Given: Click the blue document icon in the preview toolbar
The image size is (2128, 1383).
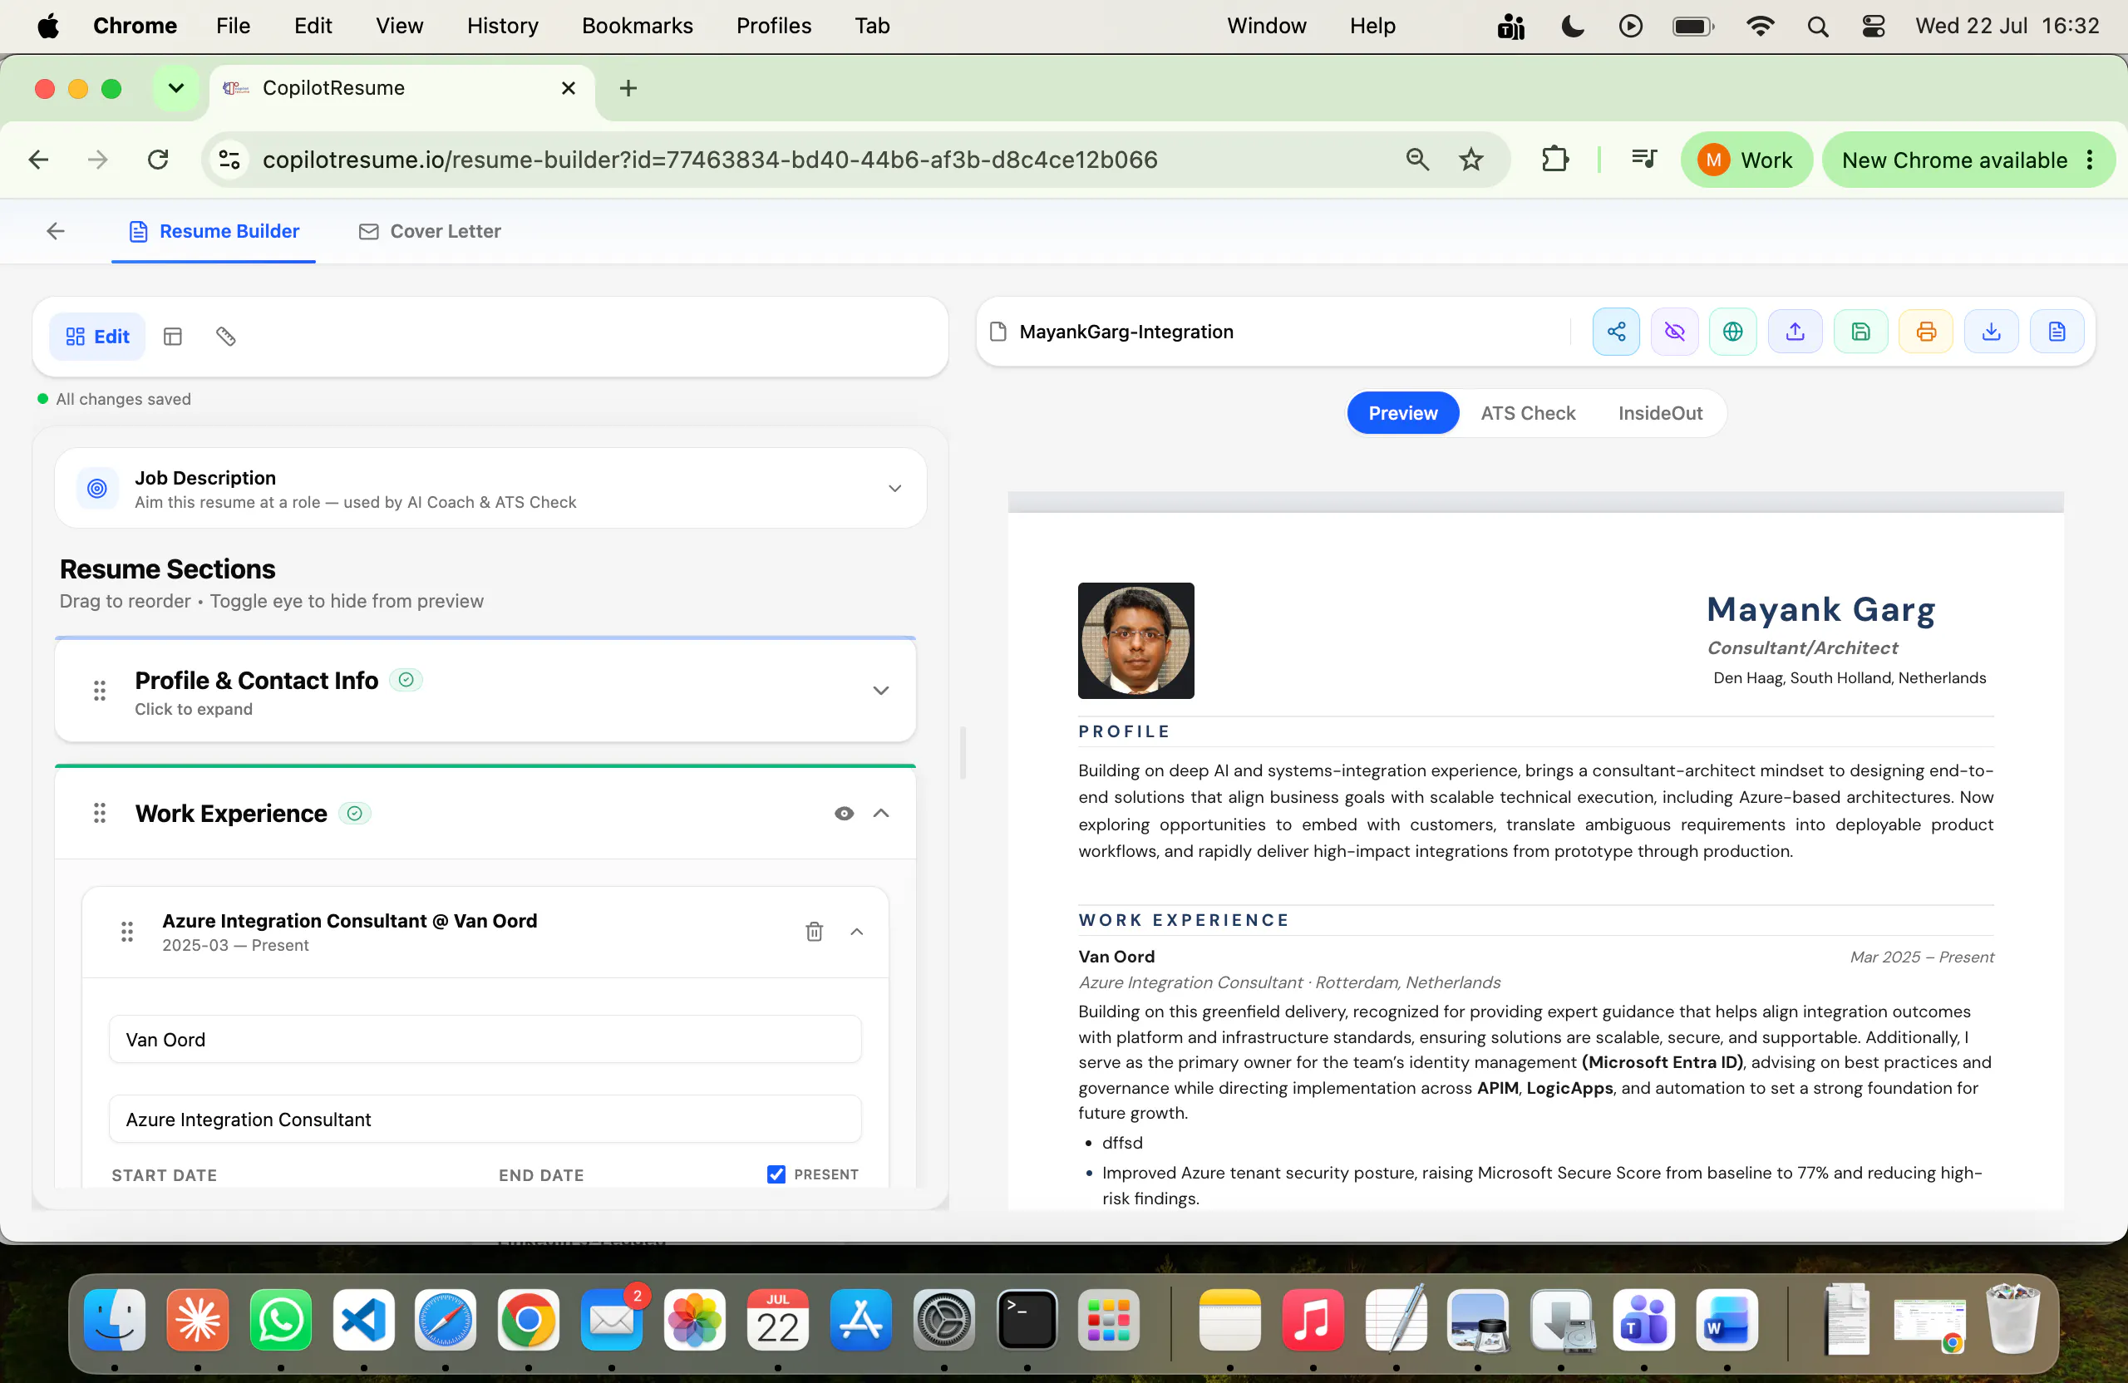Looking at the screenshot, I should pos(2057,332).
